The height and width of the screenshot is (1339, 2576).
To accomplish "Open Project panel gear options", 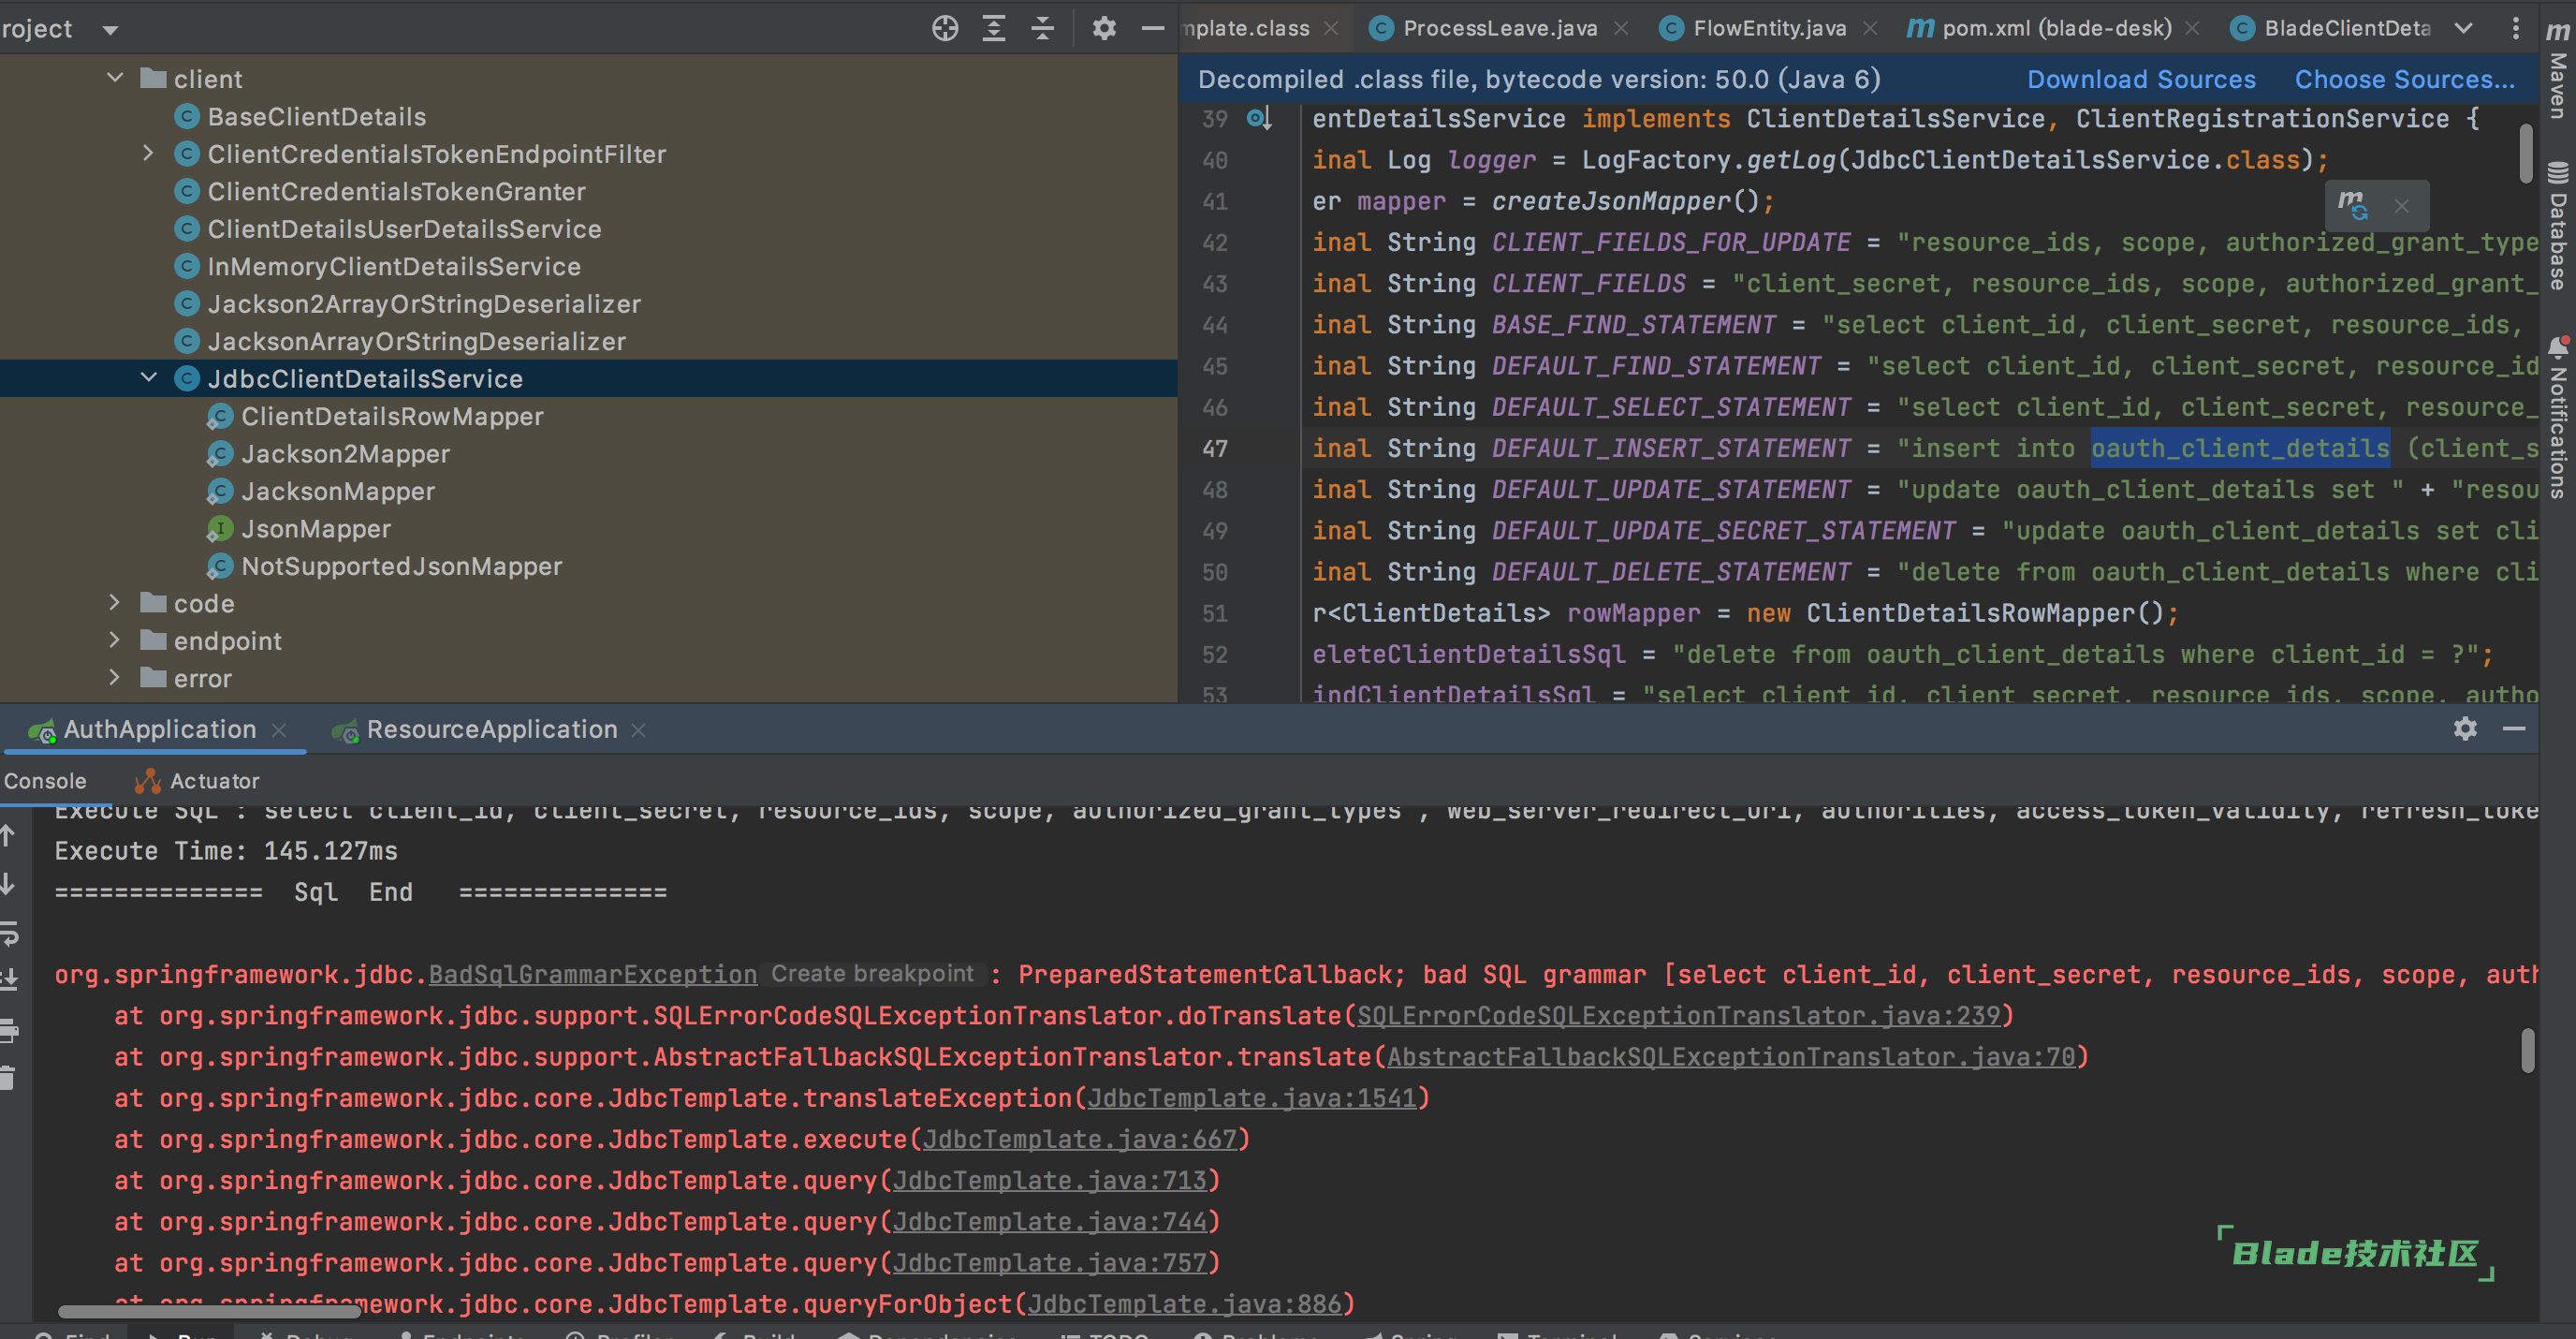I will click(x=1103, y=28).
